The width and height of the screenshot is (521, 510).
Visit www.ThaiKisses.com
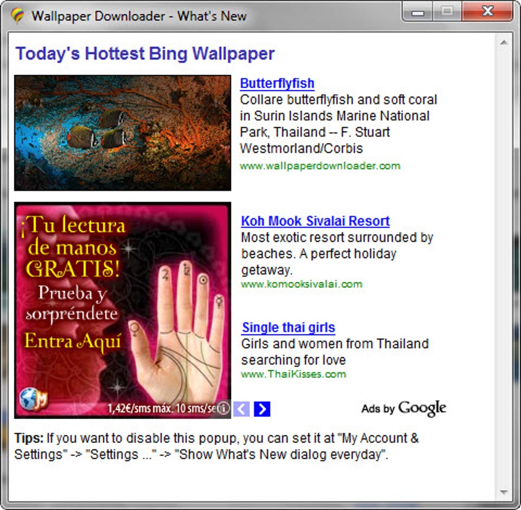(294, 374)
